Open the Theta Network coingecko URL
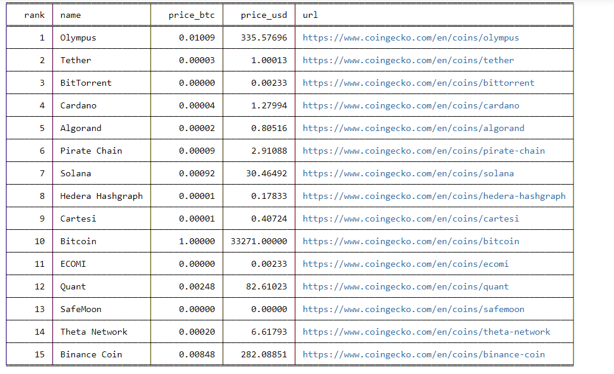614x374 pixels. click(426, 332)
